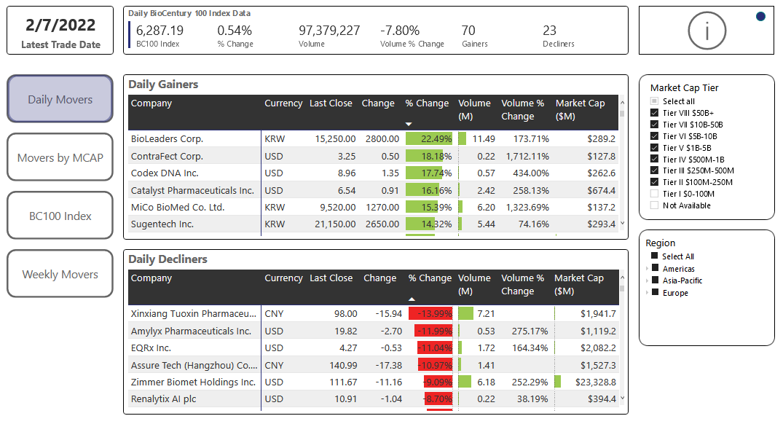Click the 70 Gainers count
This screenshot has width=783, height=424.
[x=468, y=31]
